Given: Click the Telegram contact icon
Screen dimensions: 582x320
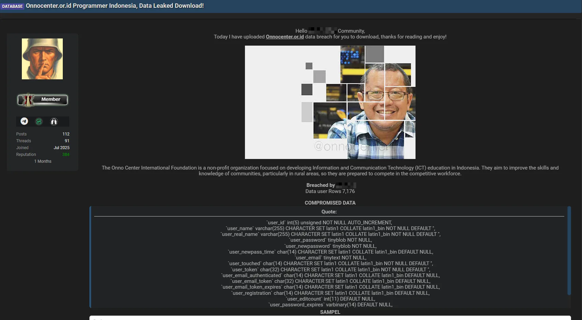Looking at the screenshot, I should (x=24, y=121).
